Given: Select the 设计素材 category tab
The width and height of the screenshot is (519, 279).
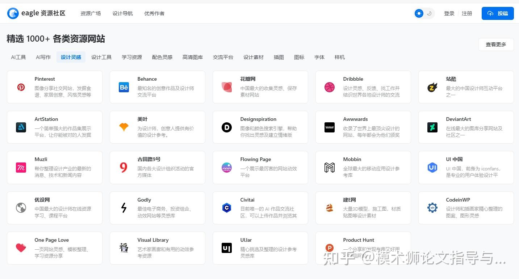Looking at the screenshot, I should coord(254,57).
